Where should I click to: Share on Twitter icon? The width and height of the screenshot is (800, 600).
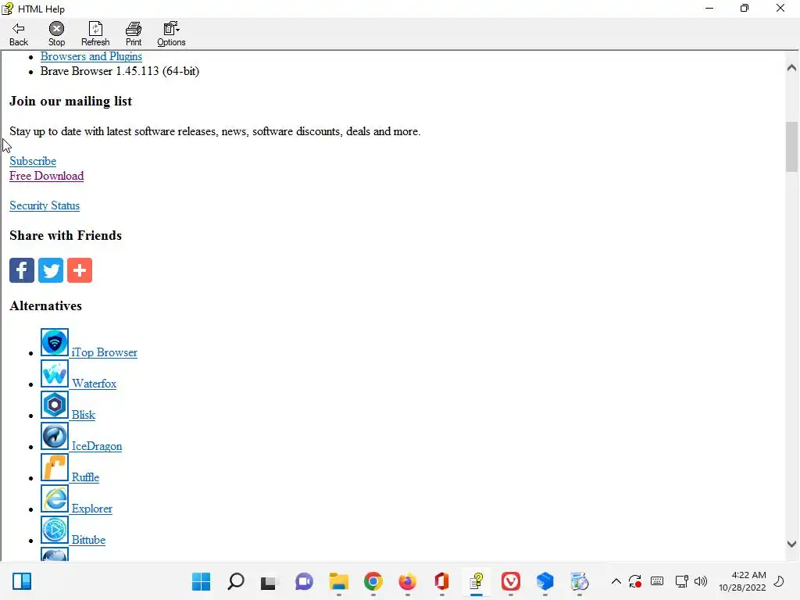(x=51, y=270)
